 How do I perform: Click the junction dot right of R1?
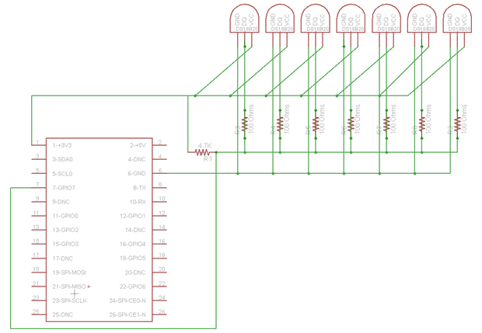(216, 152)
